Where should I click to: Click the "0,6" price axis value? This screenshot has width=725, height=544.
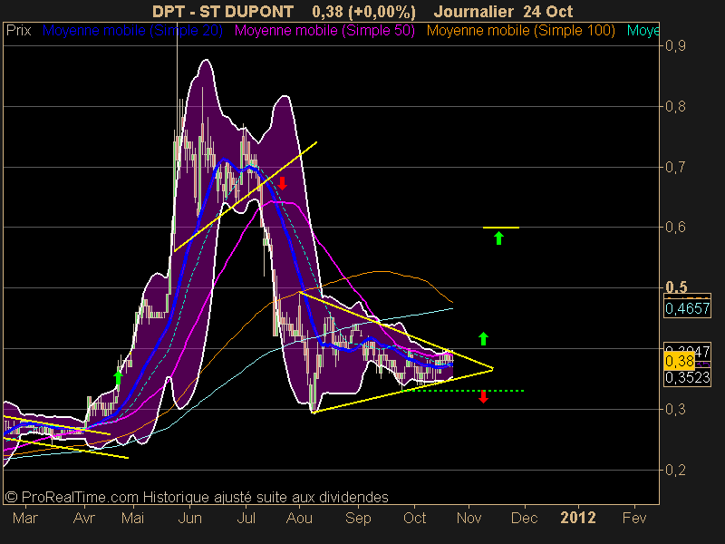pos(675,228)
